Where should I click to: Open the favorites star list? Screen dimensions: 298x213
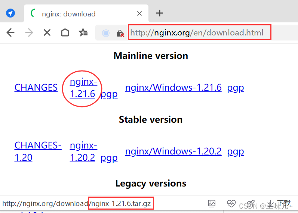83,32
